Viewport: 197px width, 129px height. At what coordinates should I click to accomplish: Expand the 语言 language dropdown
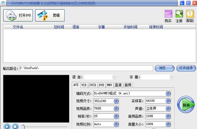(114, 77)
